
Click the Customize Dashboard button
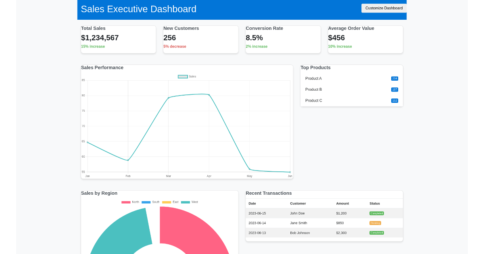coord(384,8)
